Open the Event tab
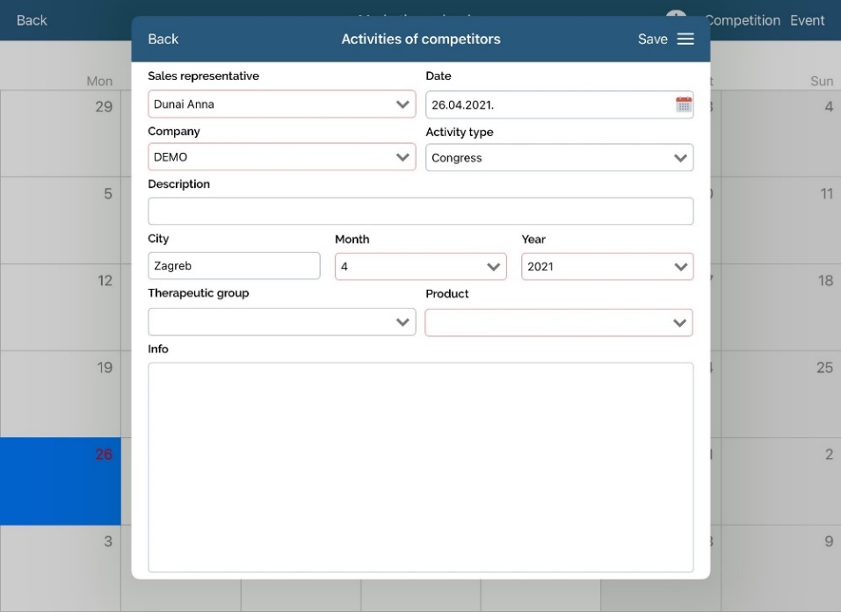 (x=807, y=20)
